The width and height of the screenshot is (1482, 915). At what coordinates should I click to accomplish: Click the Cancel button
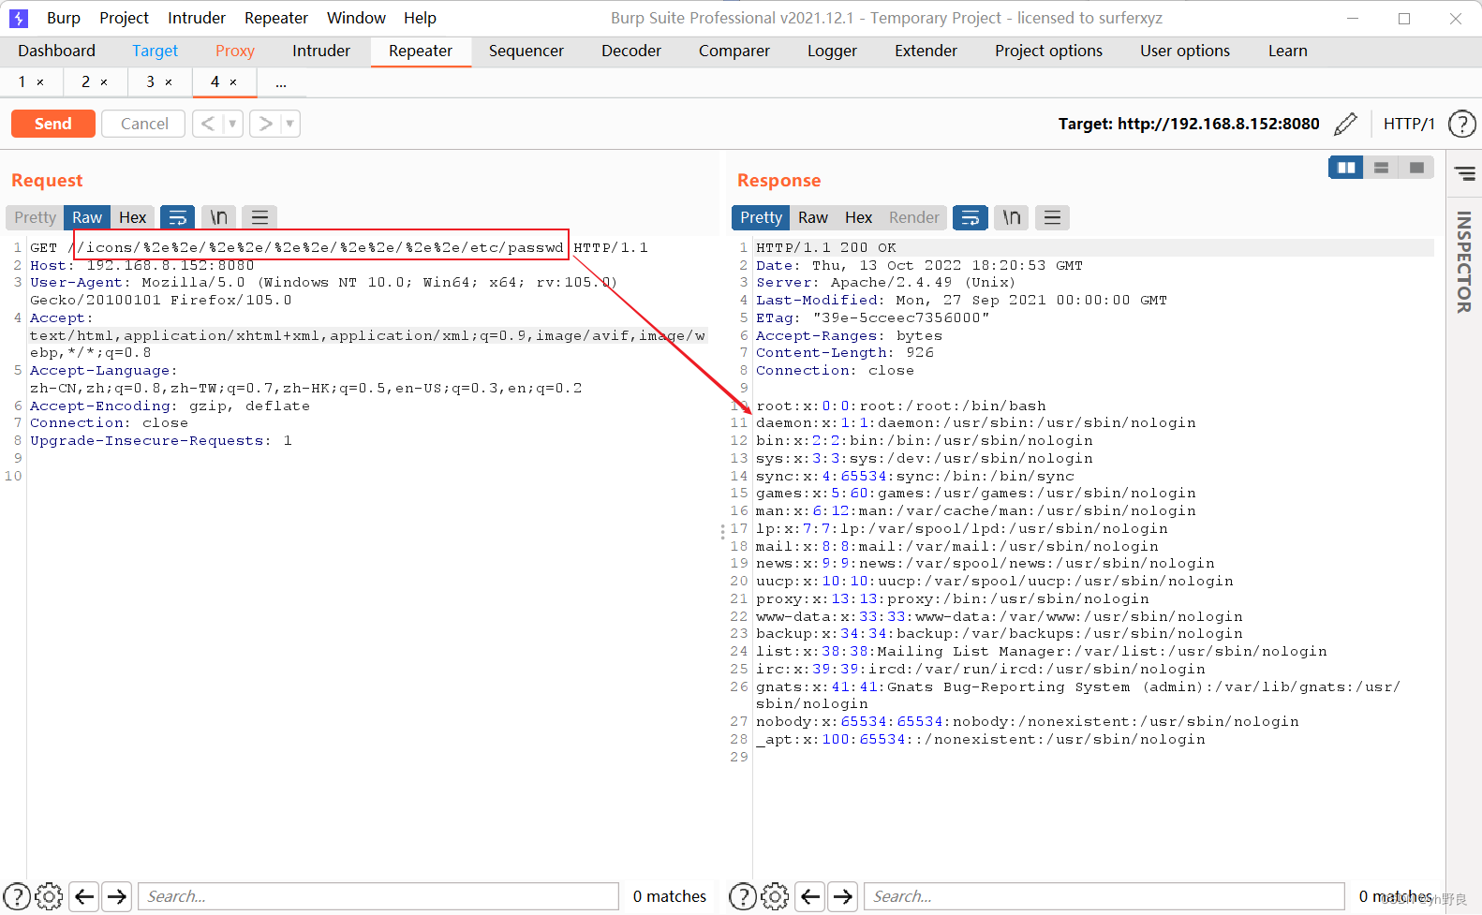(x=144, y=124)
